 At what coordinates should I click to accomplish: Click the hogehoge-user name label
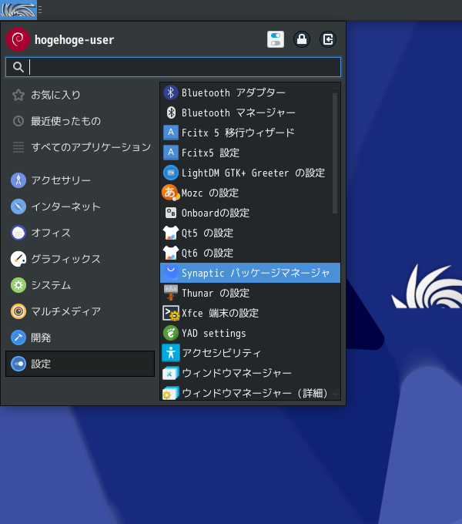point(74,40)
